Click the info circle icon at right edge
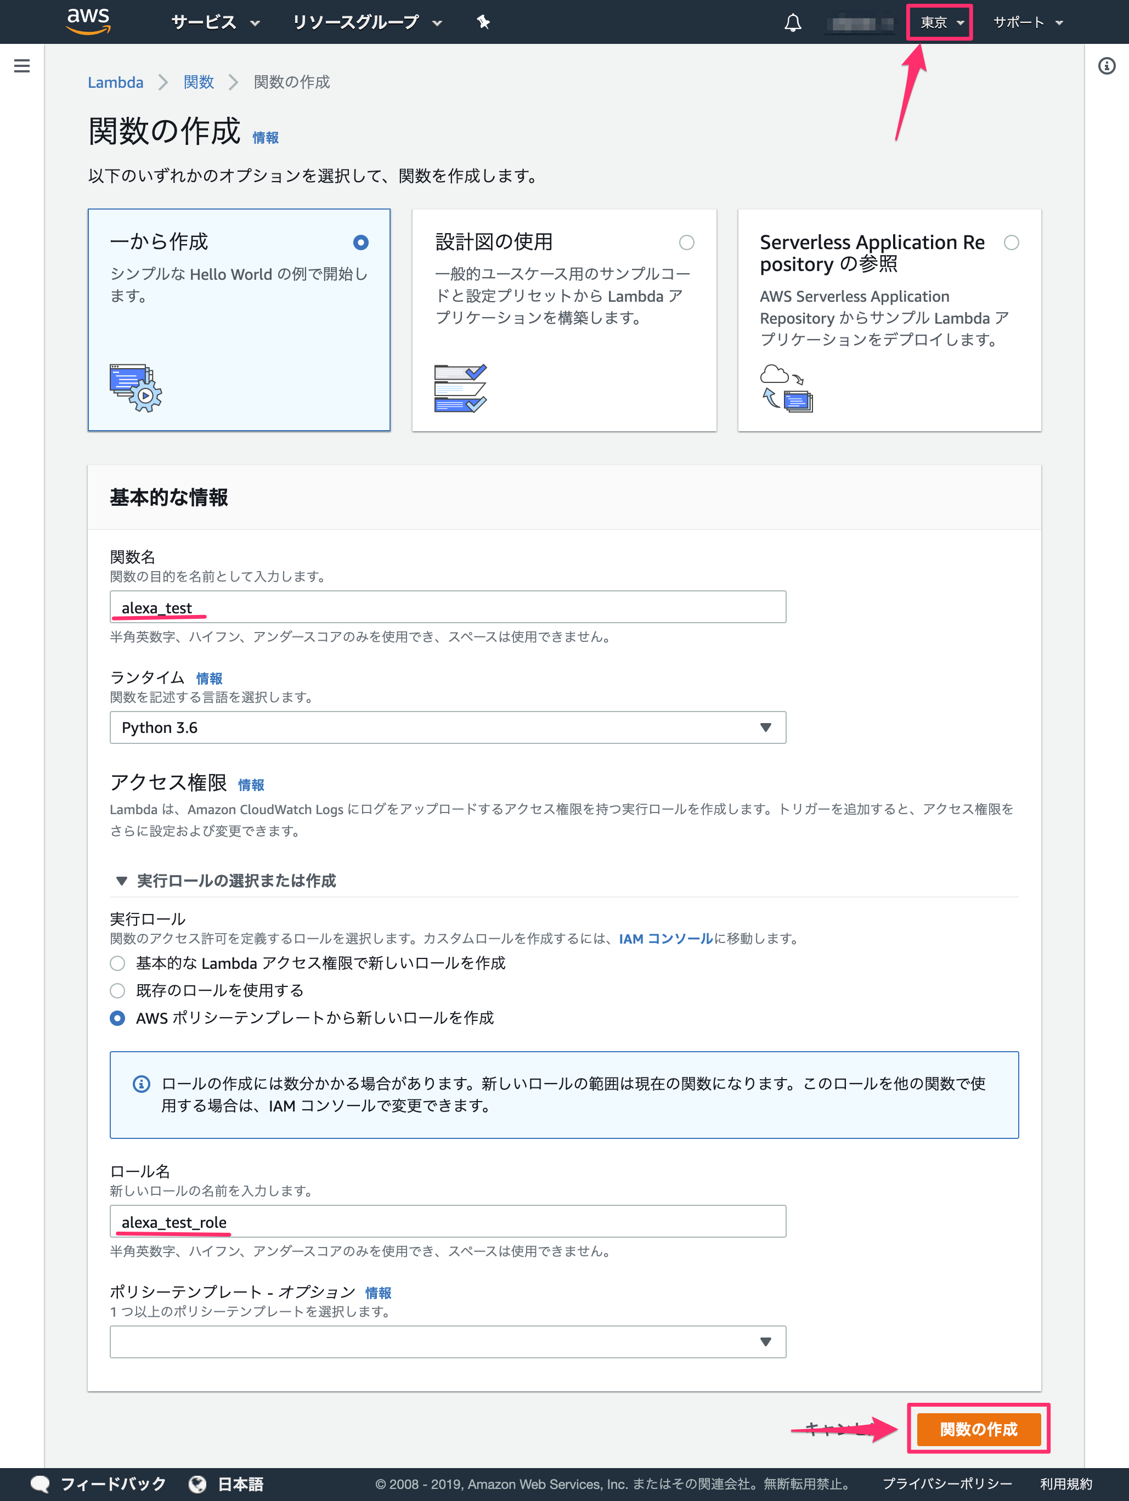This screenshot has height=1501, width=1129. point(1107,66)
